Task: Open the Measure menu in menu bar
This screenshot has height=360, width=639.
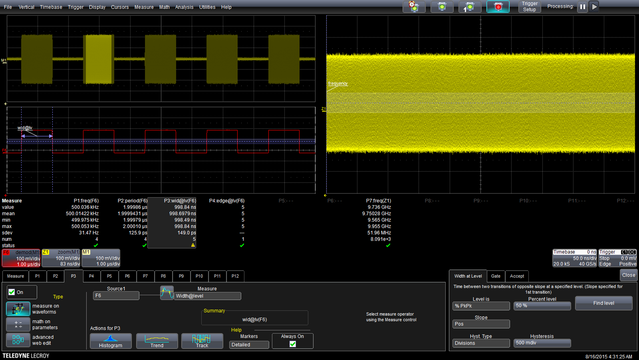Action: tap(144, 7)
